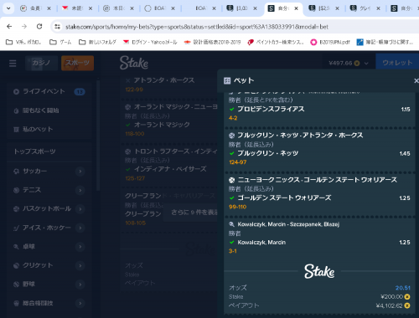
Task: Switch to the カジノ section
Action: point(41,63)
